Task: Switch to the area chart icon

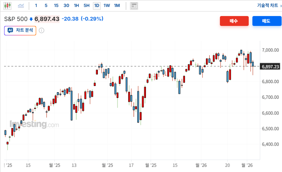Action: click(x=21, y=6)
